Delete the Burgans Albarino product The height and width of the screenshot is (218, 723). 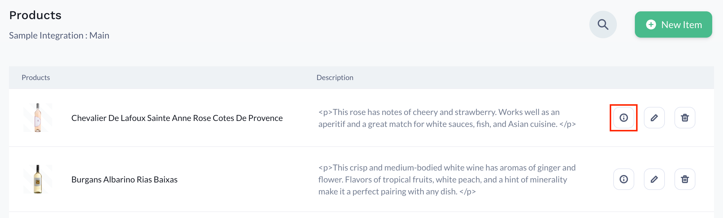tap(685, 179)
